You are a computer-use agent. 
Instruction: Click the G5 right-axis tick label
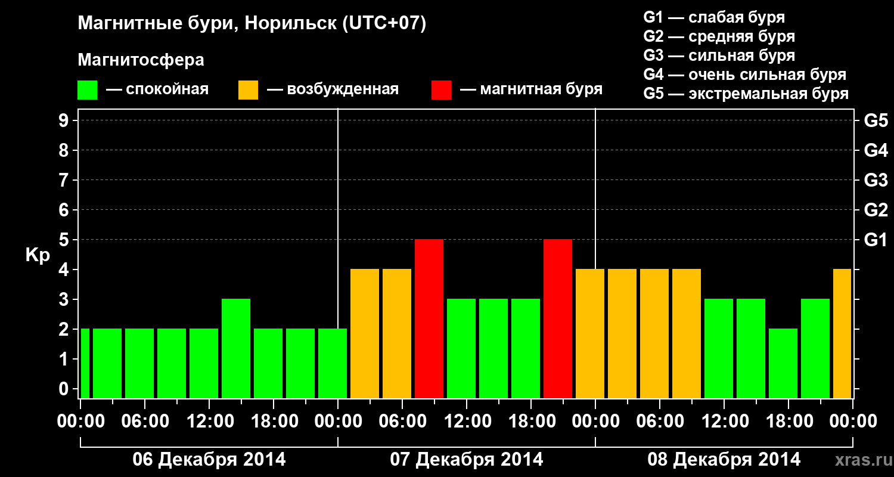point(876,120)
